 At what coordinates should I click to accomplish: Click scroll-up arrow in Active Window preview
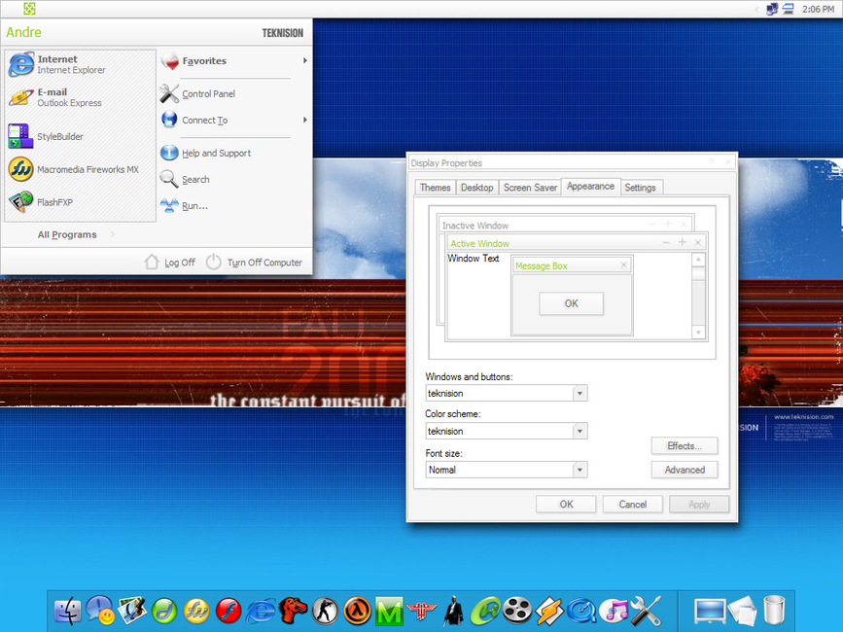pyautogui.click(x=698, y=260)
